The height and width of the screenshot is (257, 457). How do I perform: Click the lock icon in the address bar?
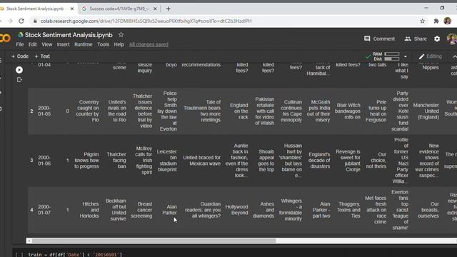(x=35, y=21)
